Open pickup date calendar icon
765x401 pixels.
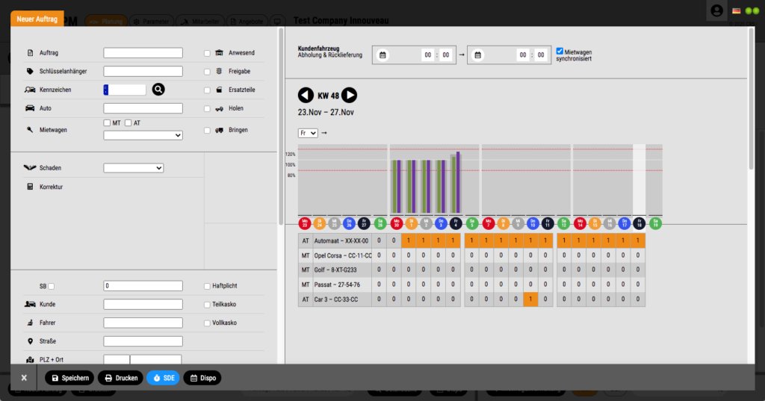(382, 55)
